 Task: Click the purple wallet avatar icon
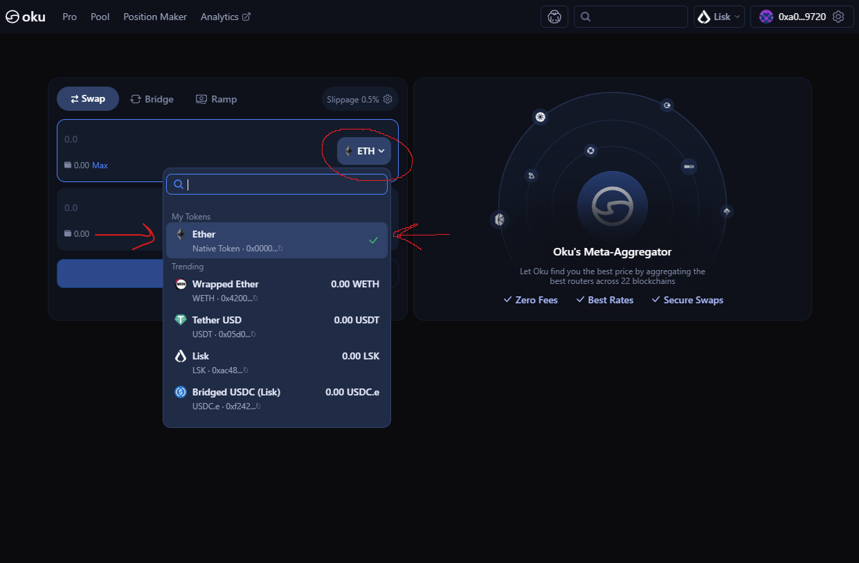[766, 17]
